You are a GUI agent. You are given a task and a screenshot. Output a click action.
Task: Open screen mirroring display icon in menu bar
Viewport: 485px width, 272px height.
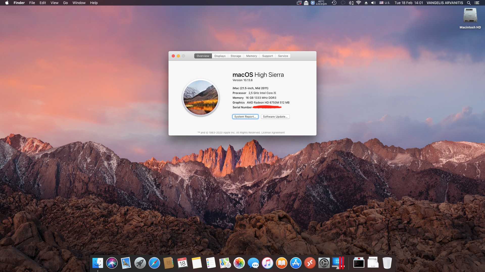299,3
